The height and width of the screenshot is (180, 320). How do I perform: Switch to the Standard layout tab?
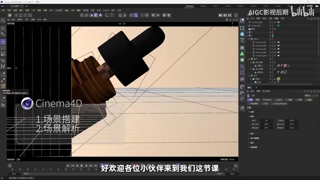tap(189, 6)
